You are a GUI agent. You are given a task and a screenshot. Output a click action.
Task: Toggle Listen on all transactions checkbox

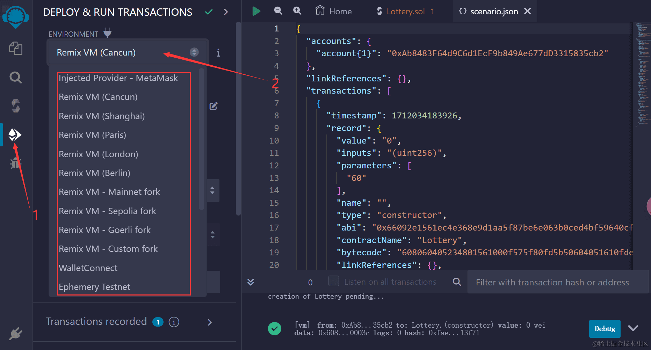[x=334, y=281]
